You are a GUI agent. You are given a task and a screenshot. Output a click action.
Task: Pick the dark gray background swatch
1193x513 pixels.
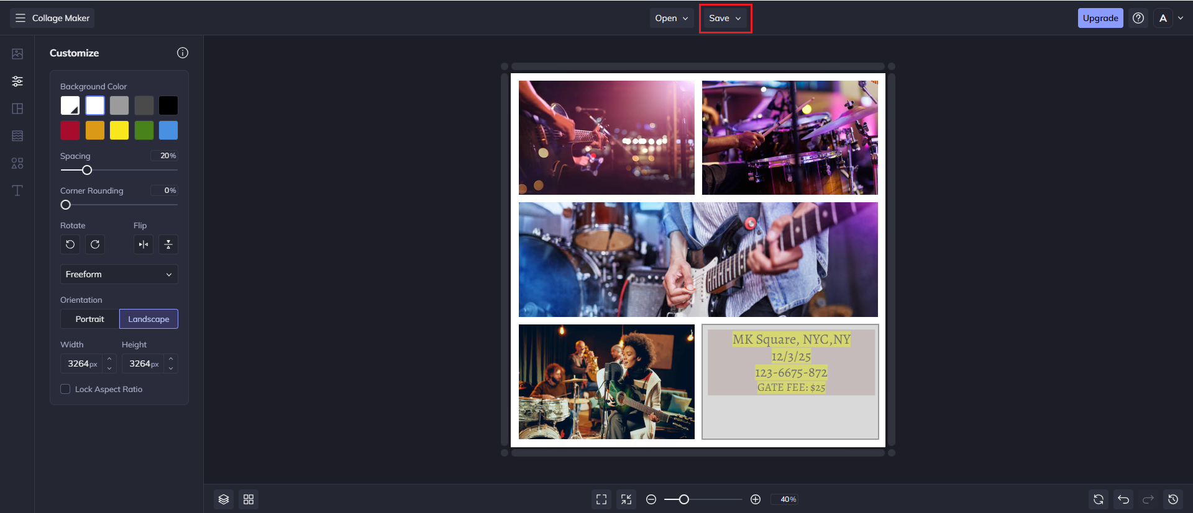click(x=144, y=105)
